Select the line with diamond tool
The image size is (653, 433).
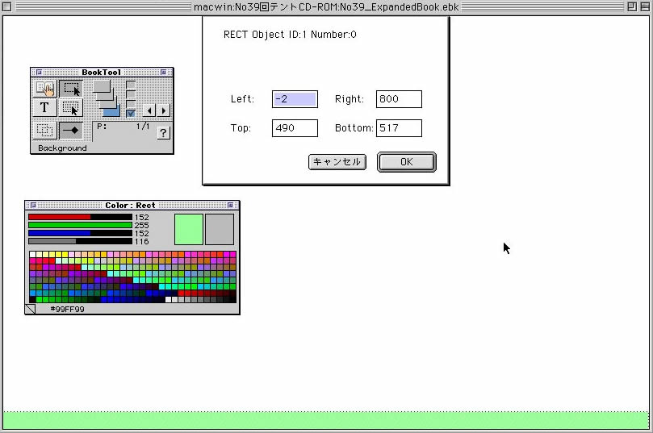point(71,130)
